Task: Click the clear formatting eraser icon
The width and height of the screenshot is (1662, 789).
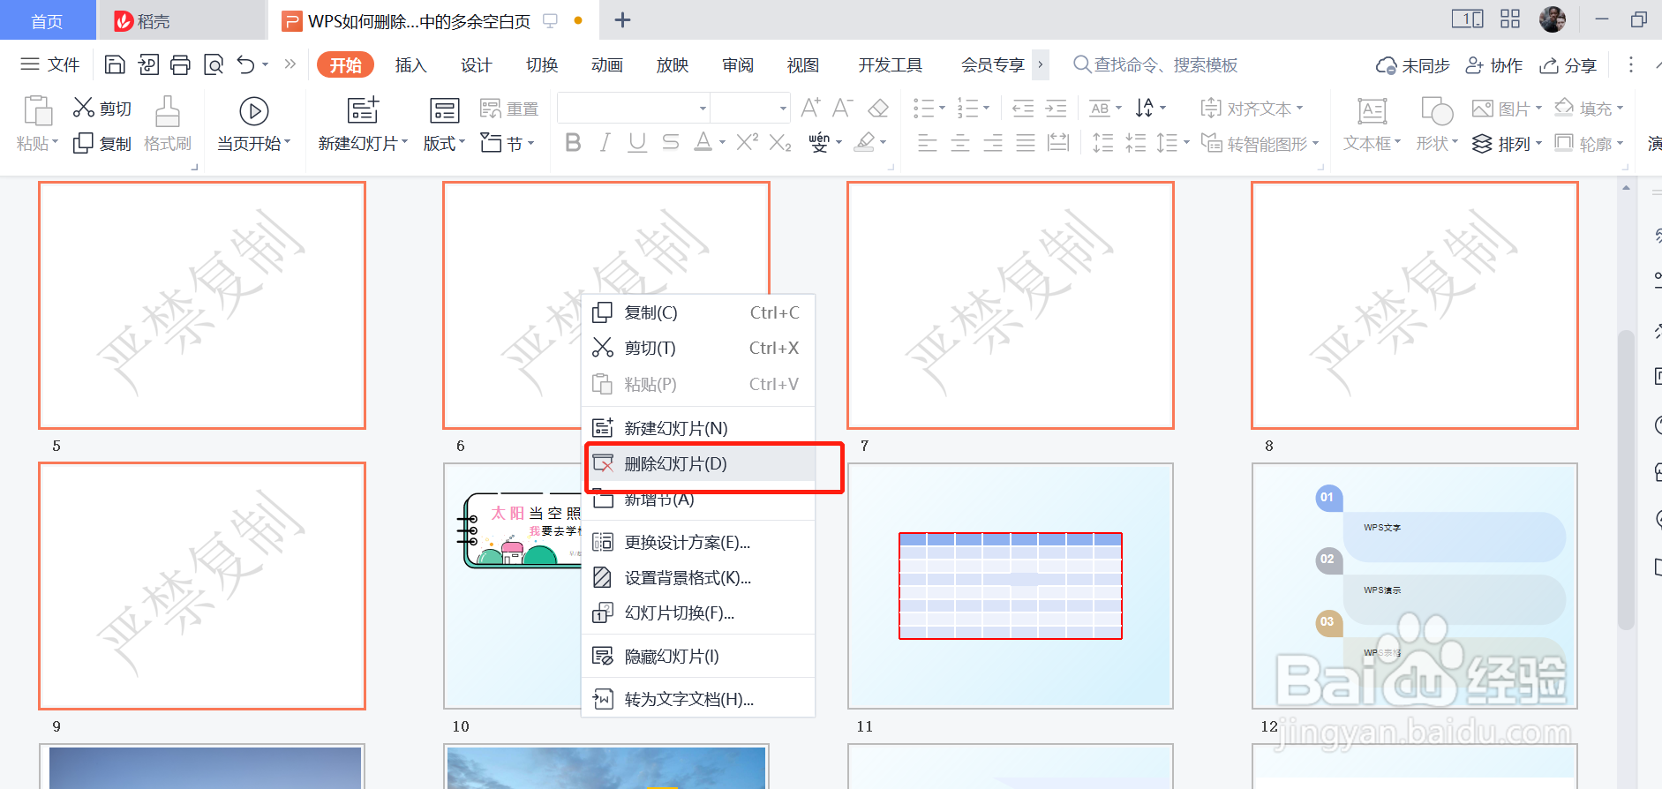Action: [878, 108]
